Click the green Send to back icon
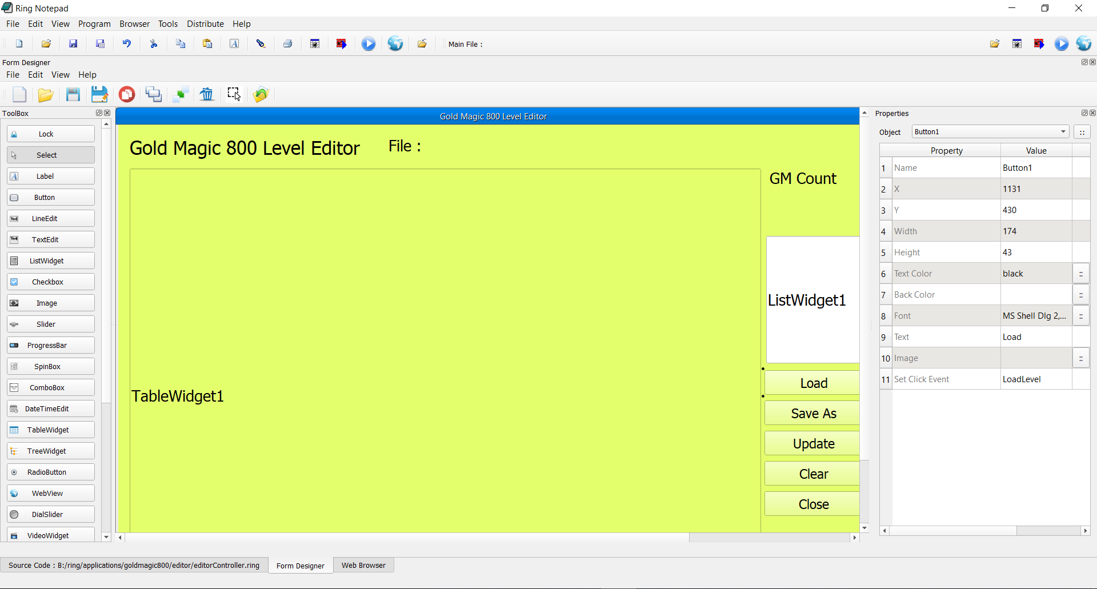 click(181, 94)
